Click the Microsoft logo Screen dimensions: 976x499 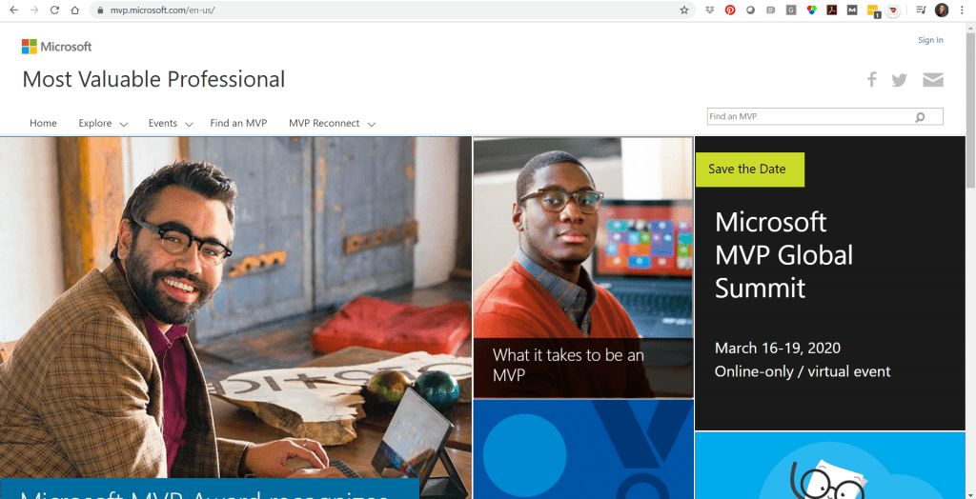point(56,46)
